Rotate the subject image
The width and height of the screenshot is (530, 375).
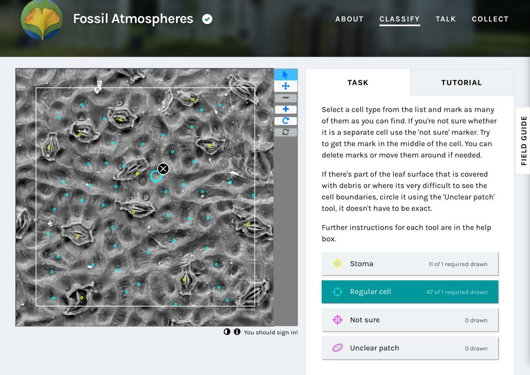click(x=286, y=121)
